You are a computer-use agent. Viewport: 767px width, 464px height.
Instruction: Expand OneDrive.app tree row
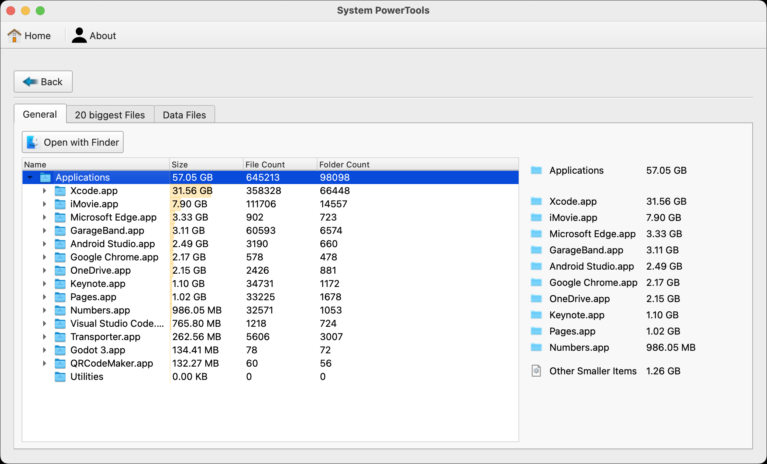[x=44, y=270]
